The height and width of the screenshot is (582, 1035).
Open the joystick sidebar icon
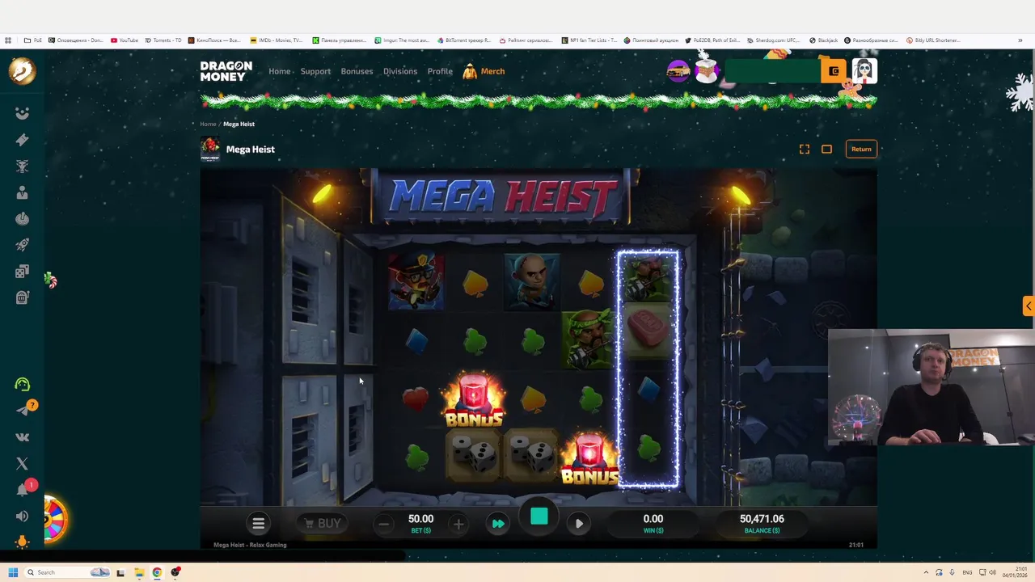tap(22, 219)
